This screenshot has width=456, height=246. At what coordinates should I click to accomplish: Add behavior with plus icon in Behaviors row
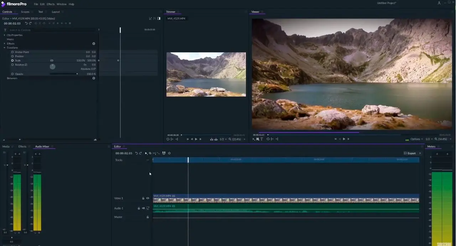pyautogui.click(x=94, y=78)
